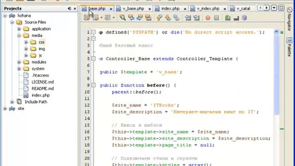Click the Last Edit toolbar icon
Image resolution: width=295 pixels, height=166 pixels.
pyautogui.click(x=87, y=18)
